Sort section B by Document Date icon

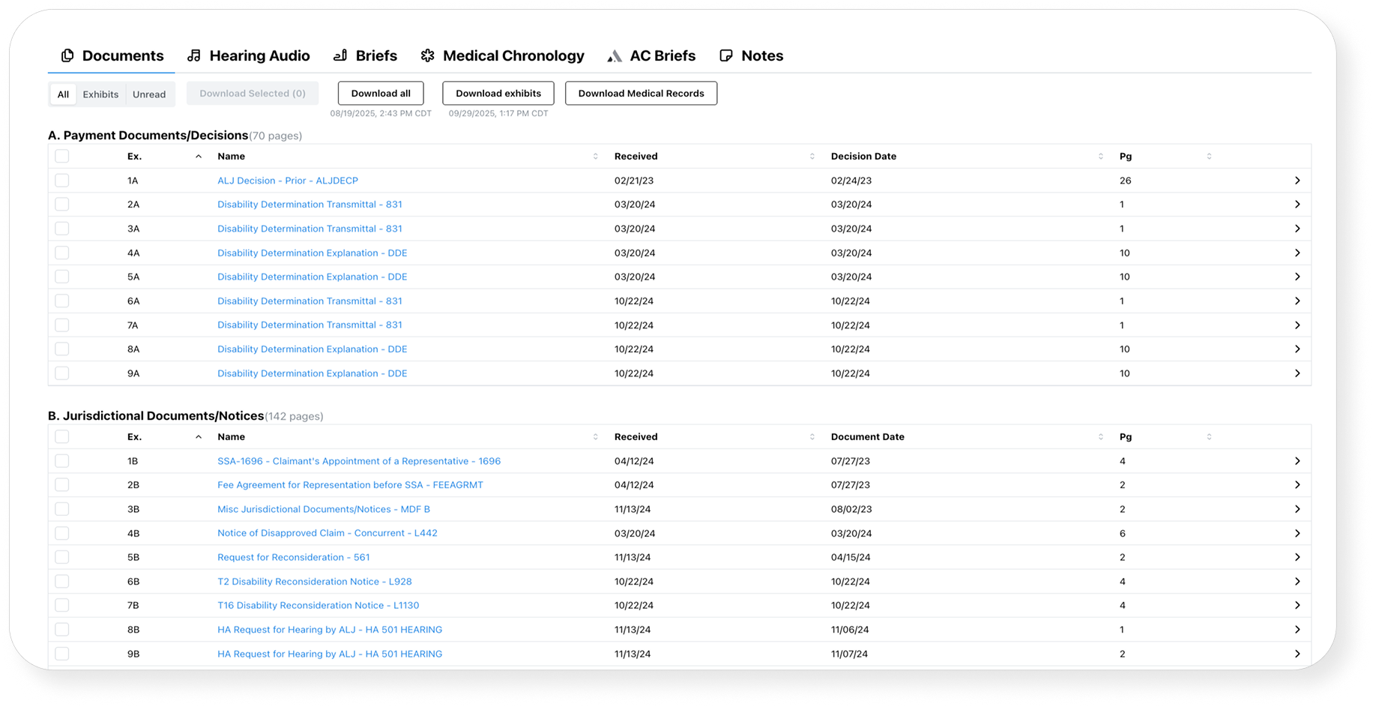coord(1100,437)
